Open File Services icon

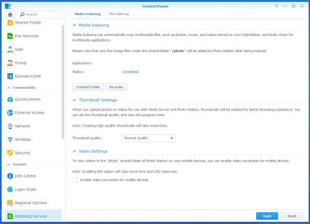coord(10,36)
